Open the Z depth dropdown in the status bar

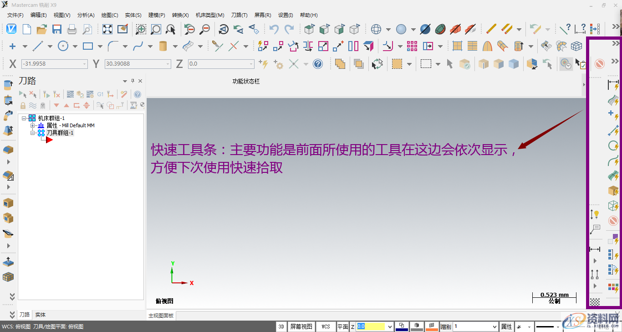pyautogui.click(x=390, y=326)
